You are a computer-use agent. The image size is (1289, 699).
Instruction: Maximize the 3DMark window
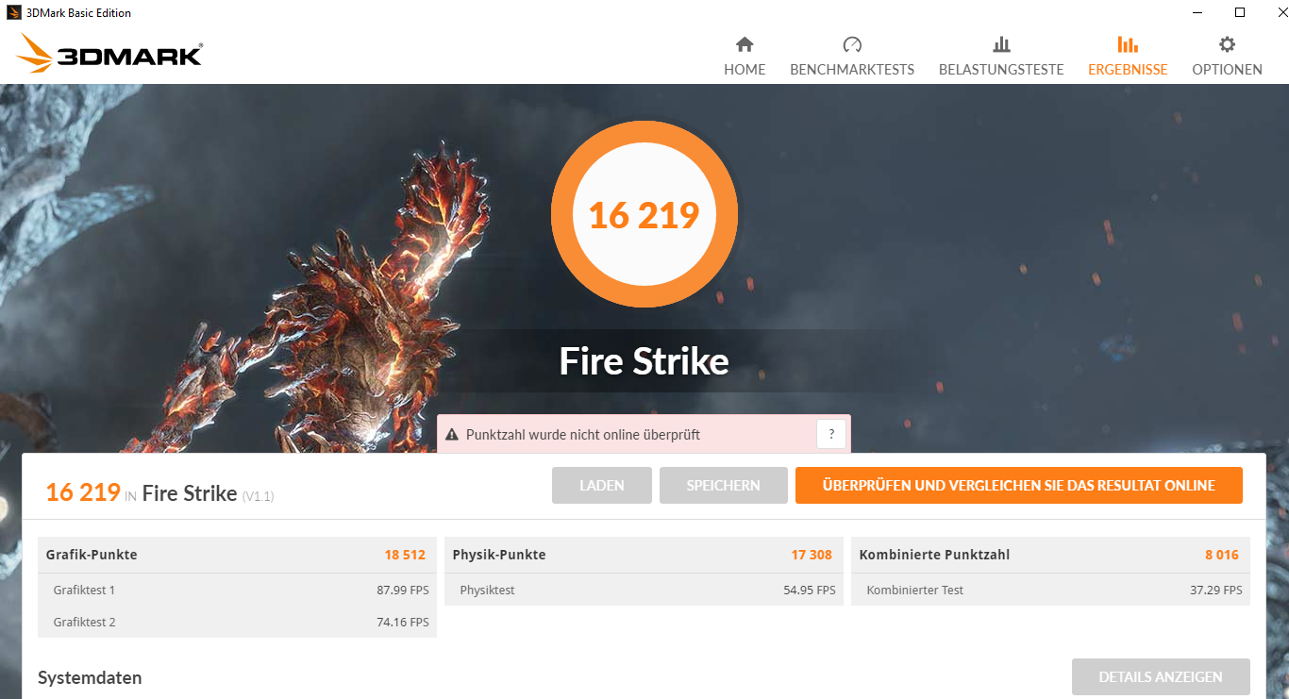pyautogui.click(x=1241, y=13)
